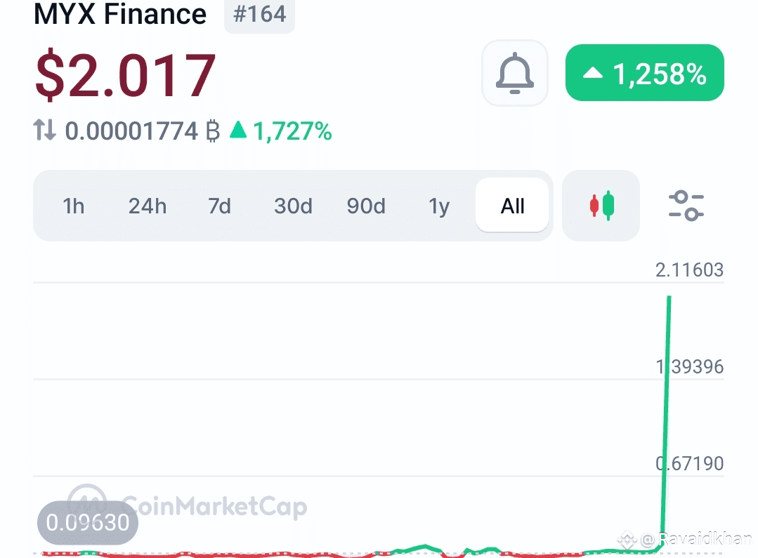Tap the price alert bell icon
The height and width of the screenshot is (558, 758).
click(515, 73)
